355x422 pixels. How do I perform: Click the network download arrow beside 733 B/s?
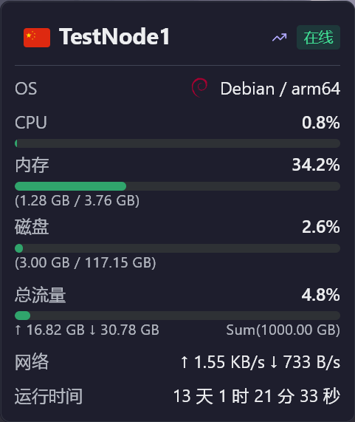coord(274,362)
